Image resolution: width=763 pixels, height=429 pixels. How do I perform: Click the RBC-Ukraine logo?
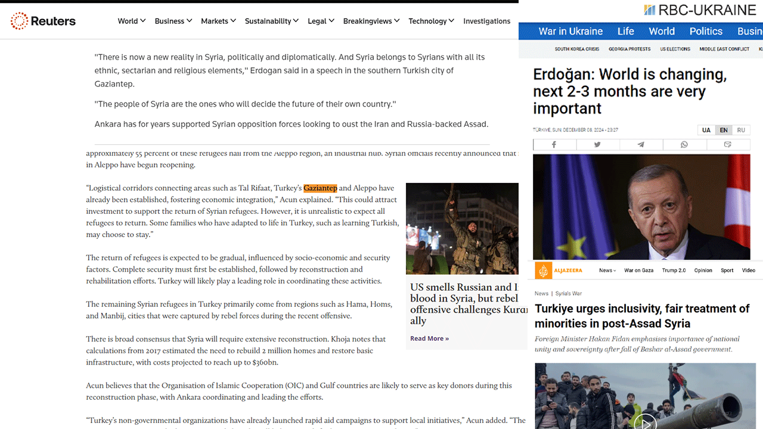pos(700,10)
